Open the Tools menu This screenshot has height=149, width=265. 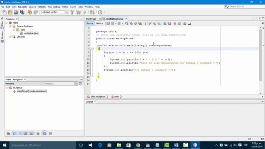click(x=80, y=7)
